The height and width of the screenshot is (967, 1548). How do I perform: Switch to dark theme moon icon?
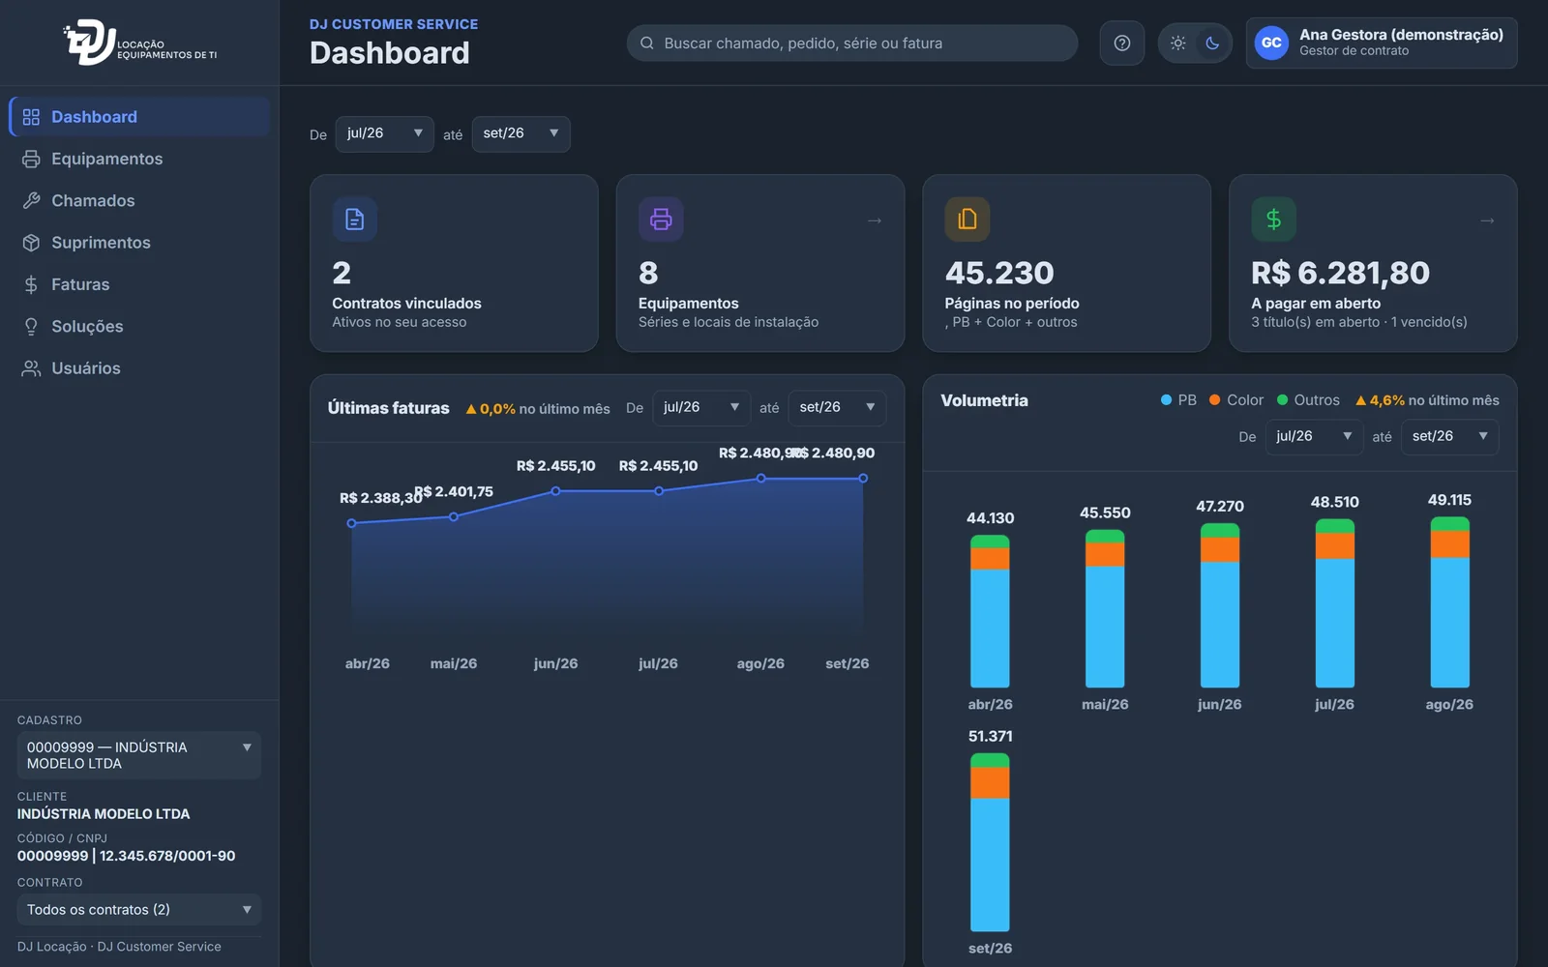tap(1211, 43)
